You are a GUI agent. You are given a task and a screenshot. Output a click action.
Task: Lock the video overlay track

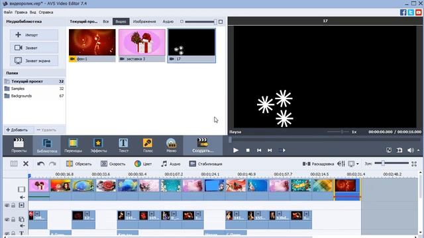pyautogui.click(x=13, y=219)
